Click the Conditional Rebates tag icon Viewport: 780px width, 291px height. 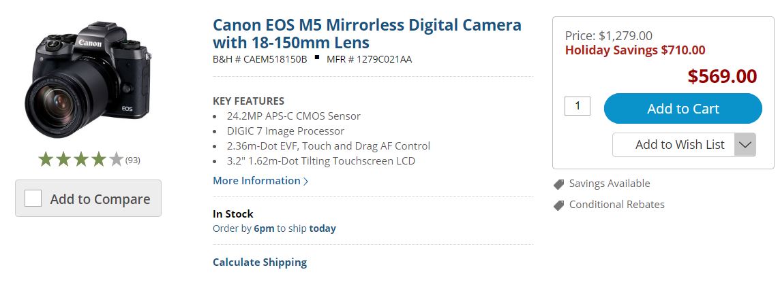tap(558, 205)
